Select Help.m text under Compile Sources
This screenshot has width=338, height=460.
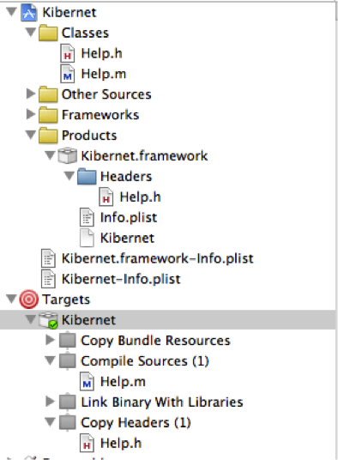point(123,382)
